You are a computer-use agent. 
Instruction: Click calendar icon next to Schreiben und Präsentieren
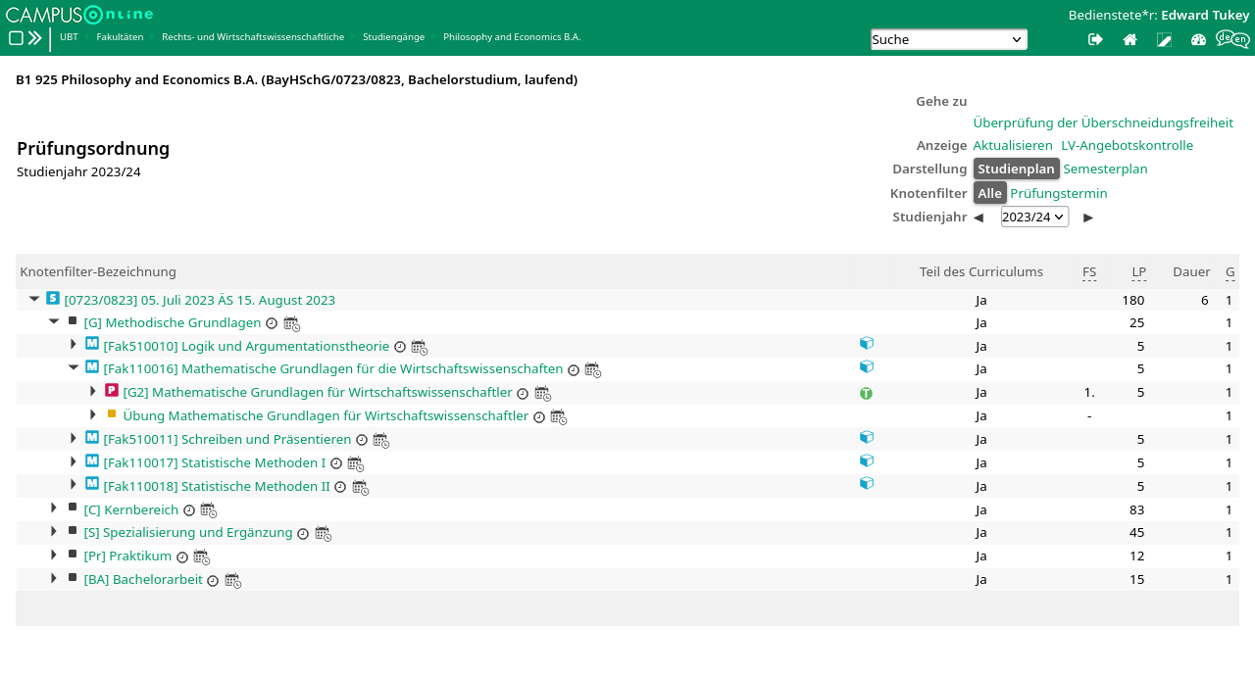[380, 440]
